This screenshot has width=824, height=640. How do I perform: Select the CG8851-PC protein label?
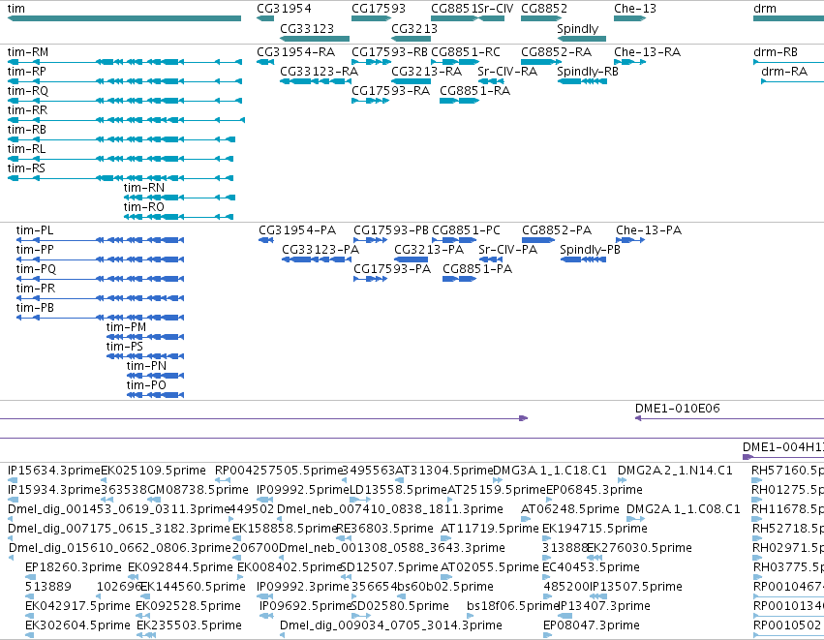coord(466,230)
